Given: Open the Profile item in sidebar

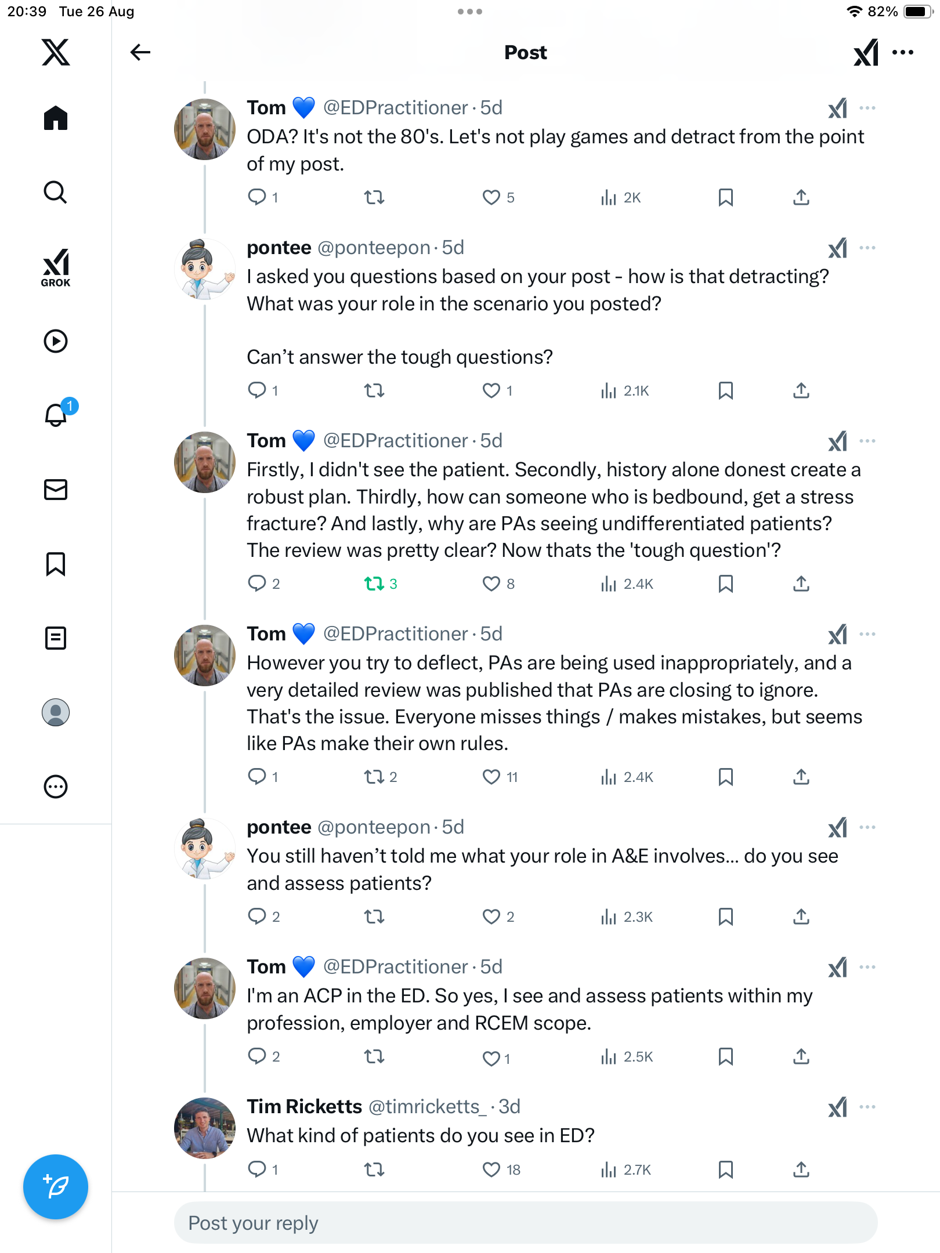Looking at the screenshot, I should [x=56, y=712].
